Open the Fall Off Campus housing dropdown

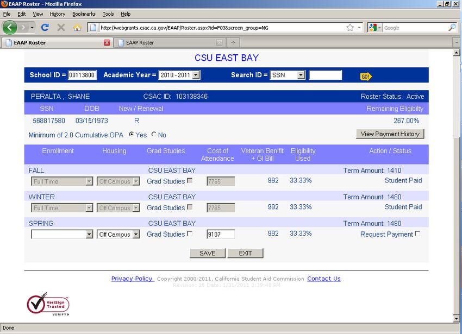[118, 181]
